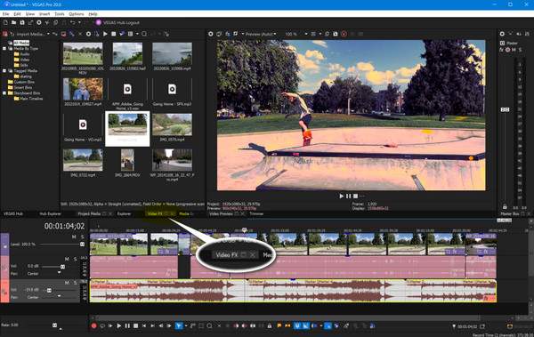Image resolution: width=534 pixels, height=337 pixels.
Task: Start playback under the video preview
Action: tap(341, 197)
